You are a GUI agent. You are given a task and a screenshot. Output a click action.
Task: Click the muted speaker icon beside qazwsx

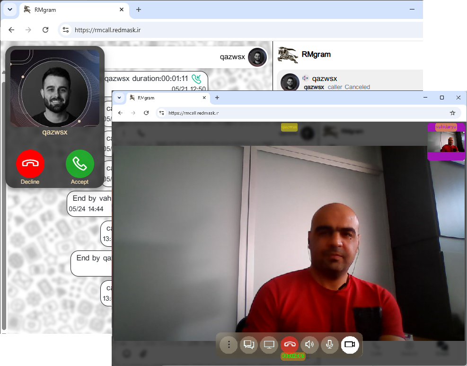(305, 78)
